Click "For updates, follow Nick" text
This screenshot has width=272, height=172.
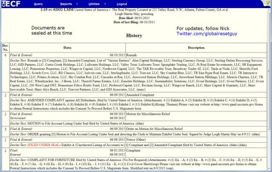click(203, 28)
